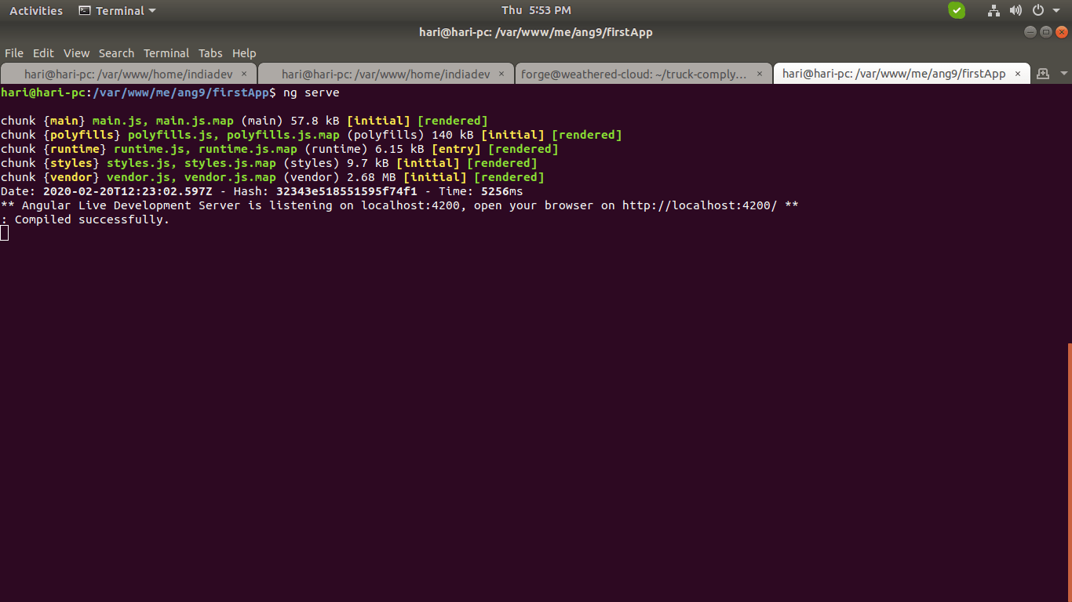Expand the tab list dropdown arrow

tap(1063, 74)
